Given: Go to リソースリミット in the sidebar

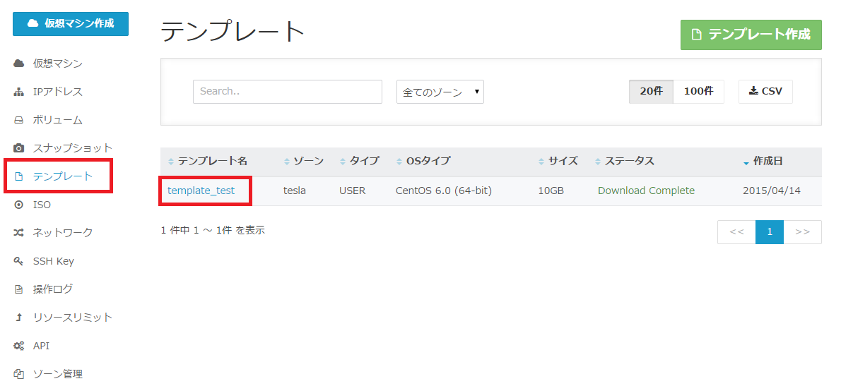Looking at the screenshot, I should click(72, 318).
